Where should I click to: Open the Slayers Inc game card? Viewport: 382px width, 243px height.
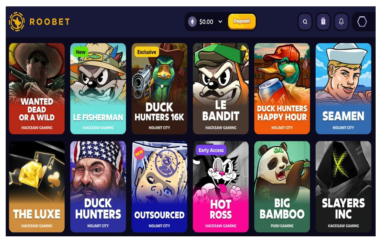pyautogui.click(x=343, y=187)
